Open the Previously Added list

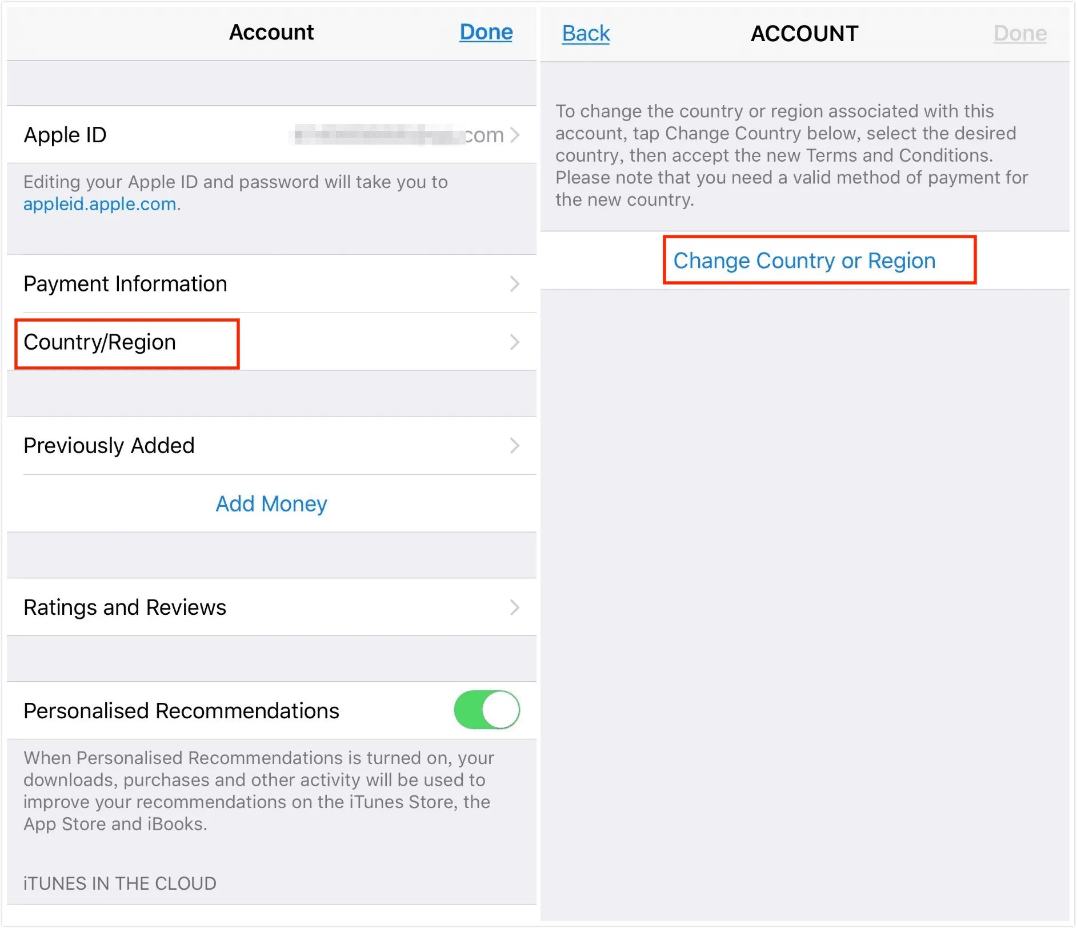[x=109, y=446]
